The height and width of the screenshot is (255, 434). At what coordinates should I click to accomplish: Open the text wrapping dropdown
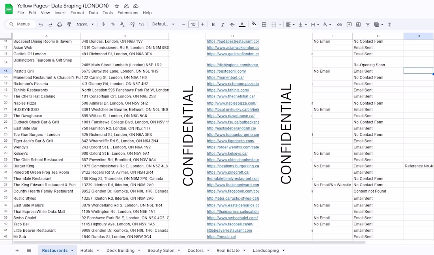pos(315,24)
